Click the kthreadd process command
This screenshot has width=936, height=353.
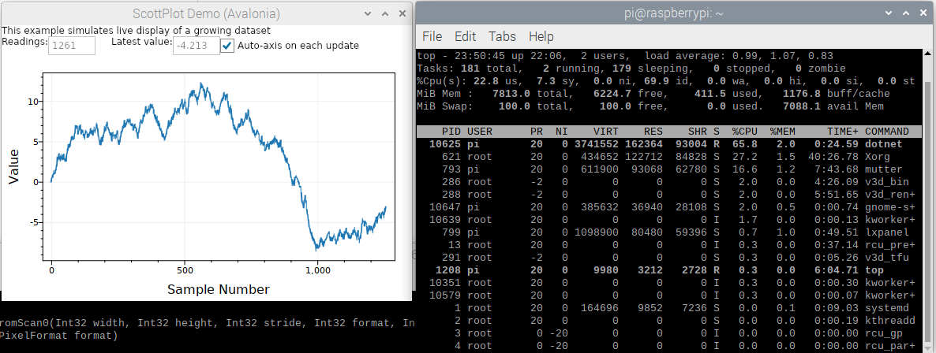pos(890,320)
